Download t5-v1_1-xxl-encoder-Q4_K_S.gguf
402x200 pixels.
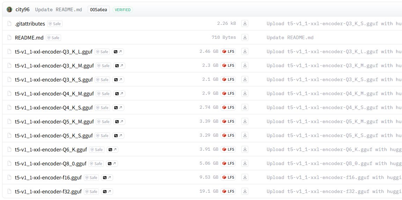pyautogui.click(x=245, y=108)
